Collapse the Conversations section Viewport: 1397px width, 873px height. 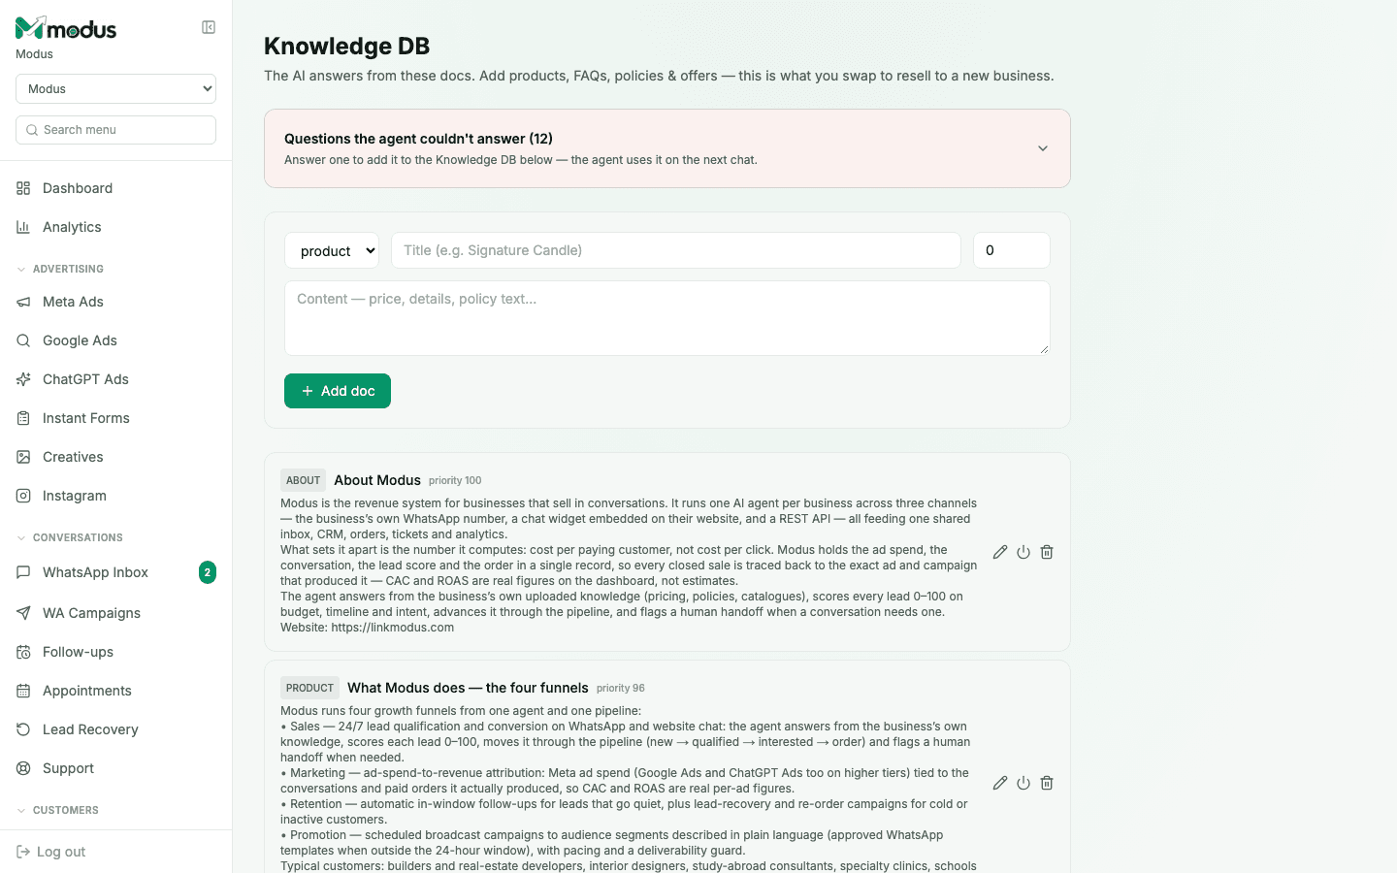click(70, 537)
